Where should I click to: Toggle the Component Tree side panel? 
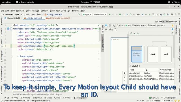point(103,43)
